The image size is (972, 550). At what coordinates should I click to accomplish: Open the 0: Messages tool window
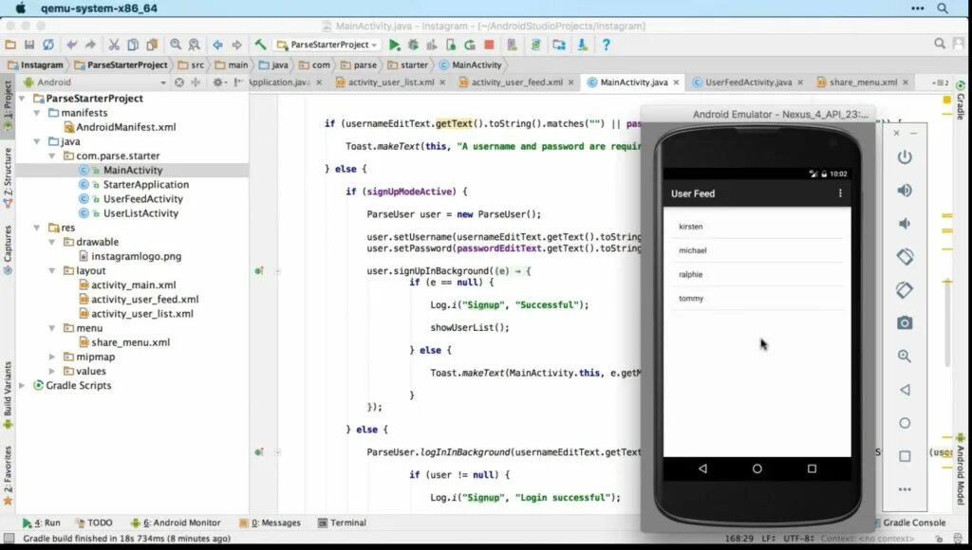pyautogui.click(x=271, y=522)
